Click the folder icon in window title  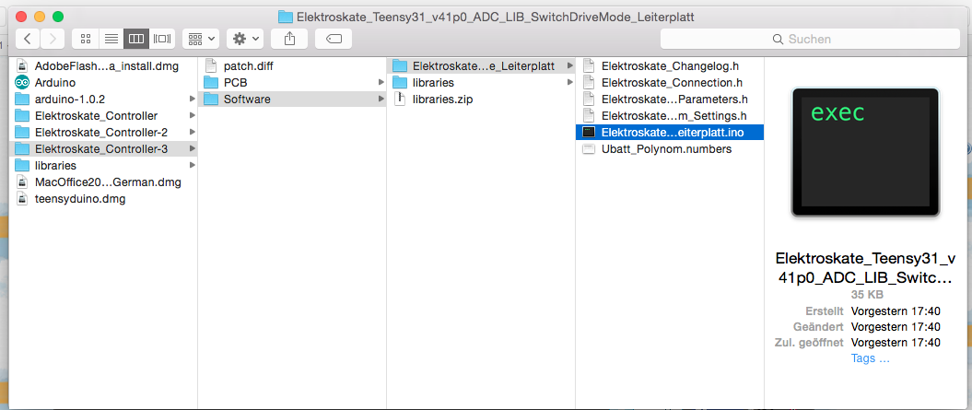pyautogui.click(x=286, y=17)
